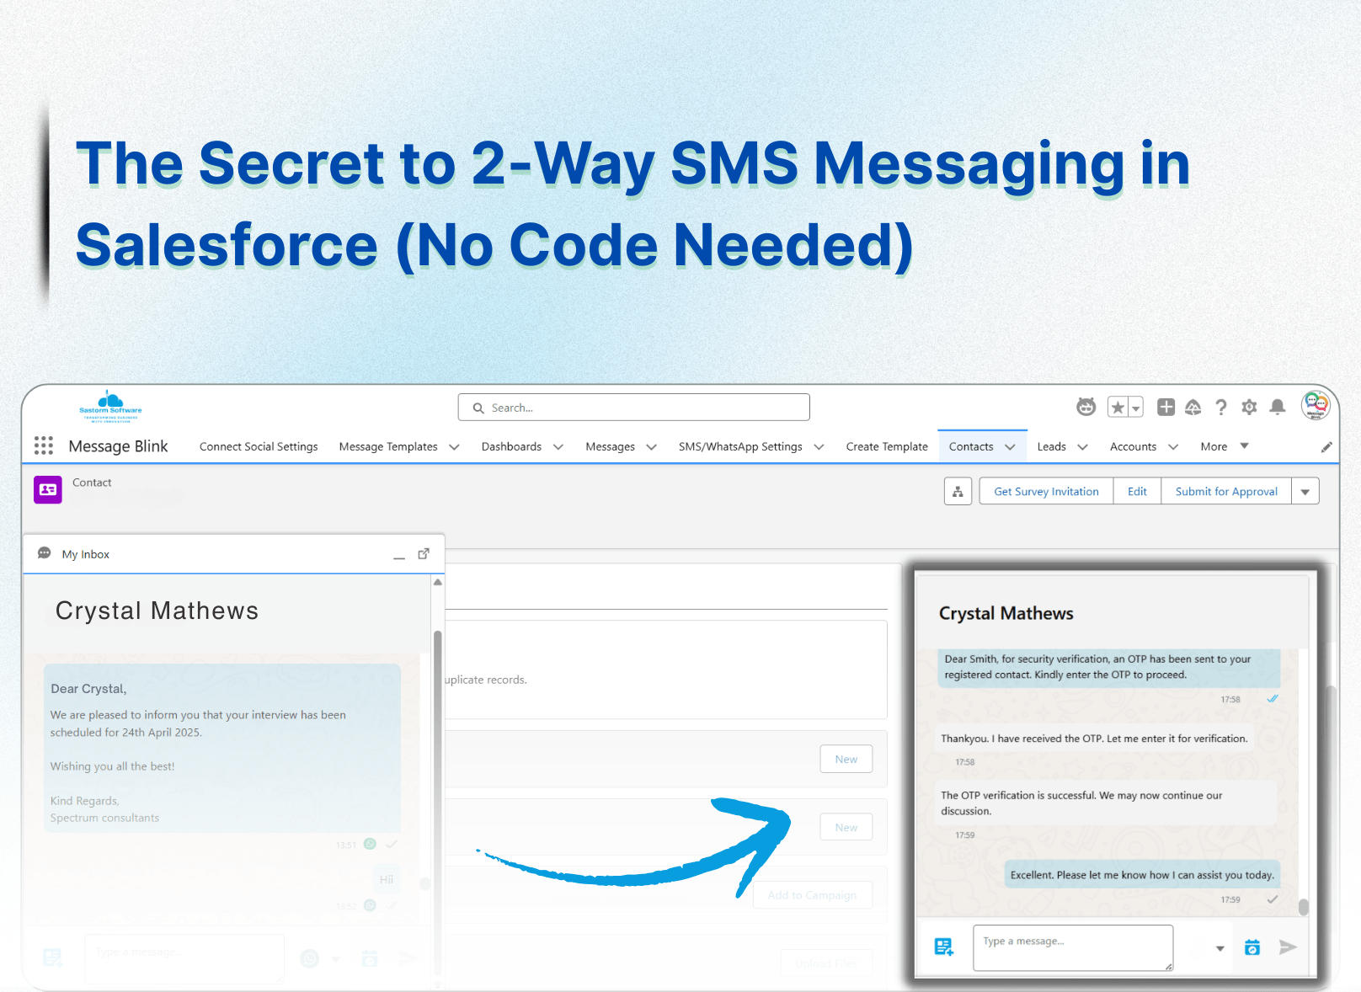
Task: Expand the Contacts tab chevron
Action: pyautogui.click(x=1010, y=447)
